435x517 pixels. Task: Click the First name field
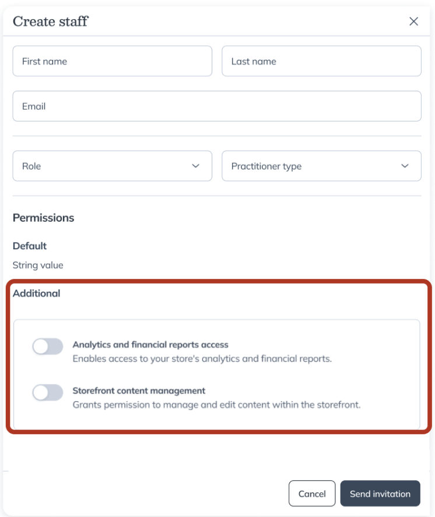click(x=112, y=61)
